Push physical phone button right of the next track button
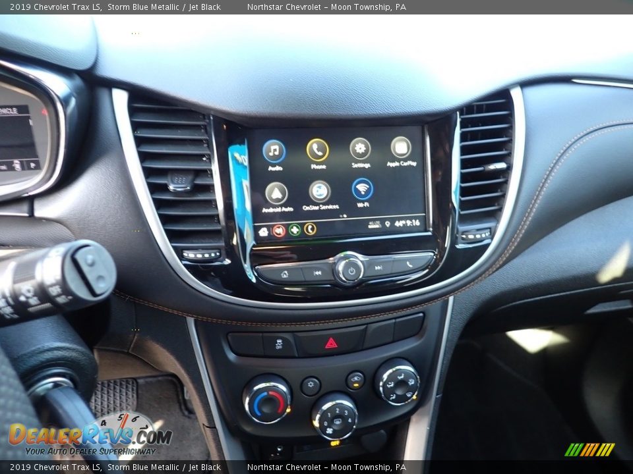633x474 pixels. pos(409,264)
